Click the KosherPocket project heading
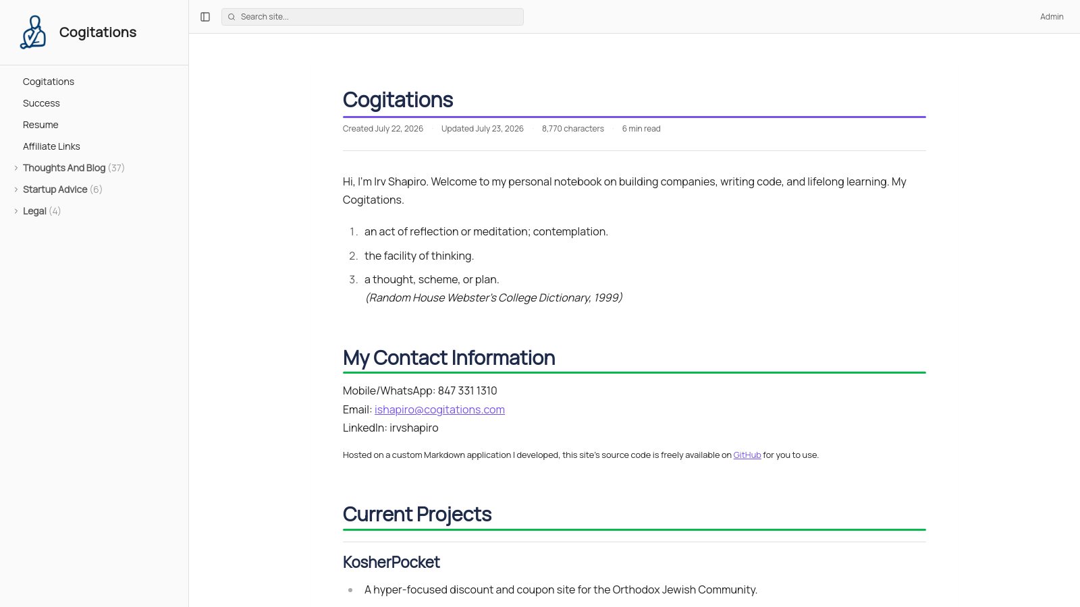 click(391, 562)
